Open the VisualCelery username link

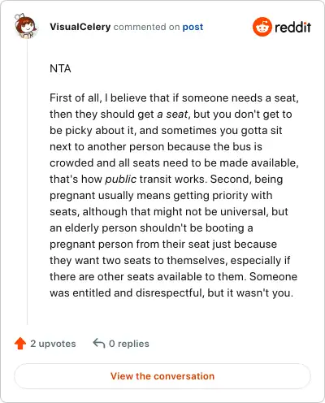click(x=80, y=27)
